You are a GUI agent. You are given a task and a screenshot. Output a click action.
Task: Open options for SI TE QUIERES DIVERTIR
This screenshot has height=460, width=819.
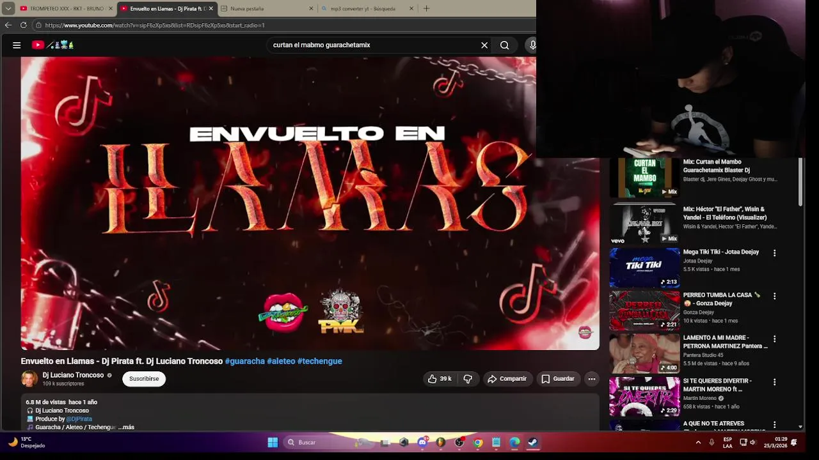coord(774,382)
